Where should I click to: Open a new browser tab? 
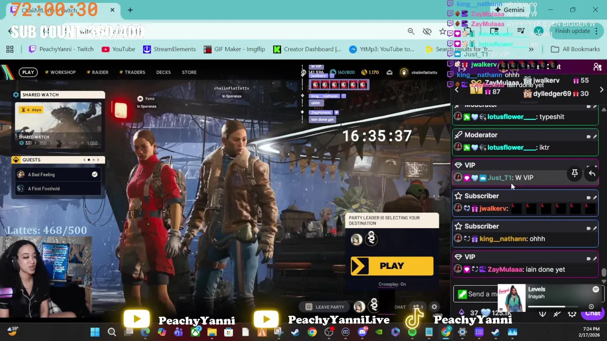(130, 10)
